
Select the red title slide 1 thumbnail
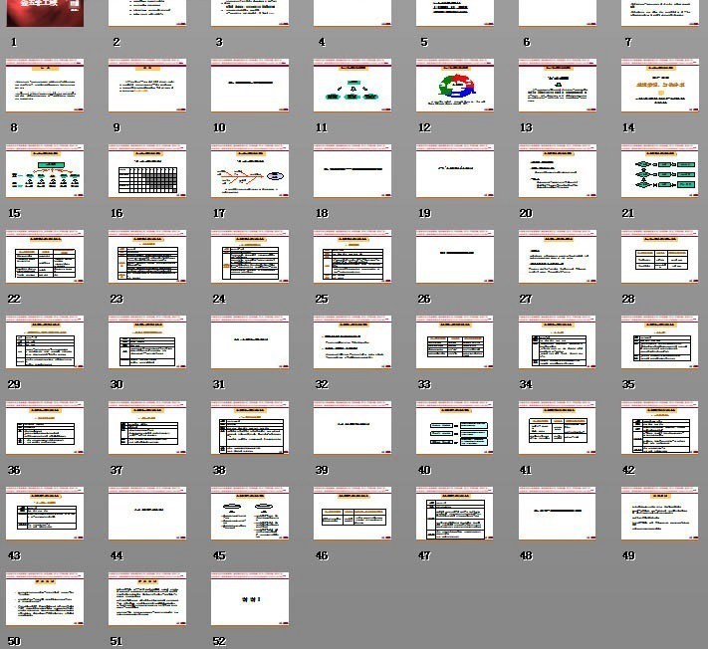tap(45, 13)
